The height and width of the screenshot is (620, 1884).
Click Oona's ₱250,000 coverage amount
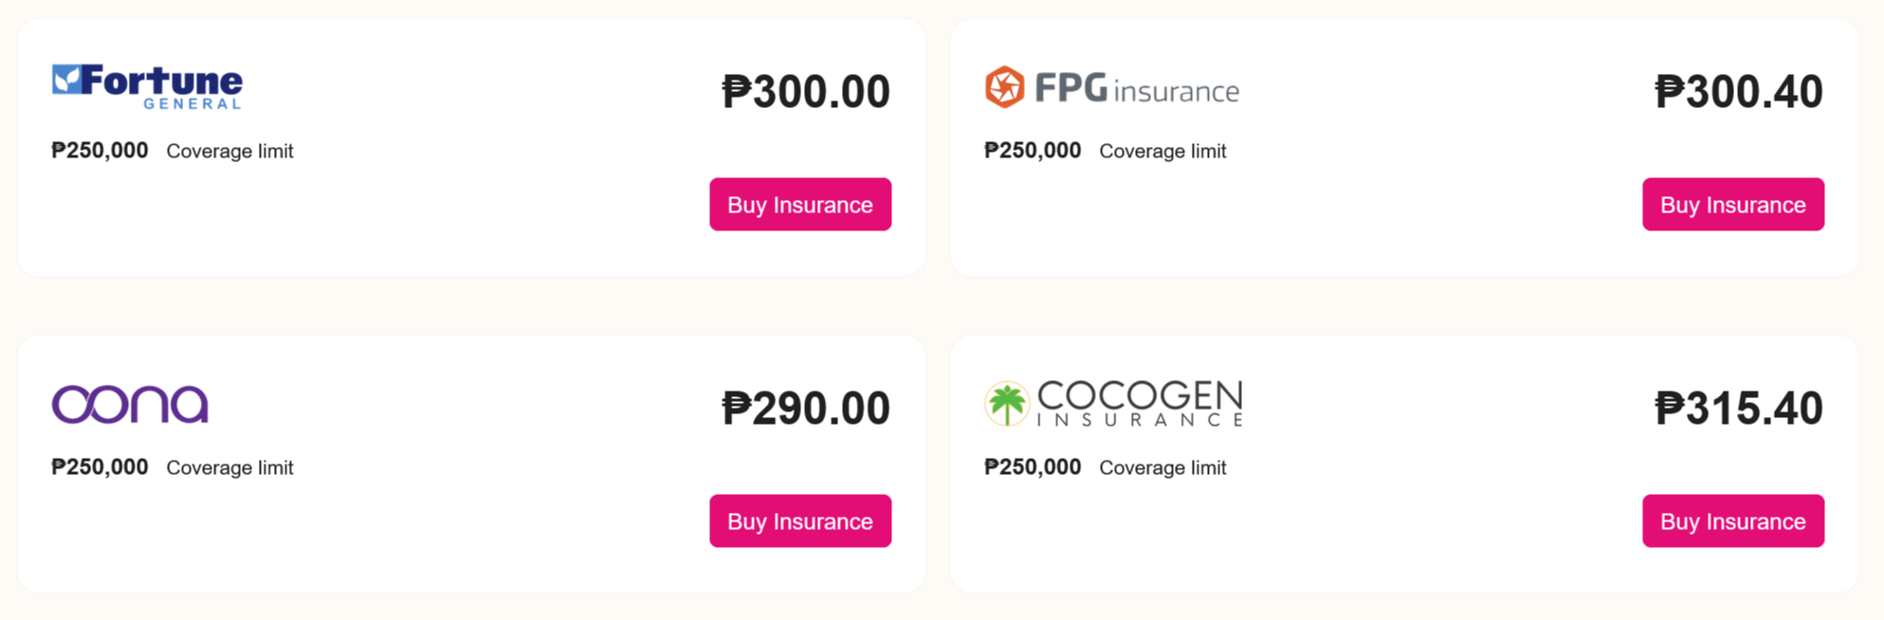click(100, 467)
